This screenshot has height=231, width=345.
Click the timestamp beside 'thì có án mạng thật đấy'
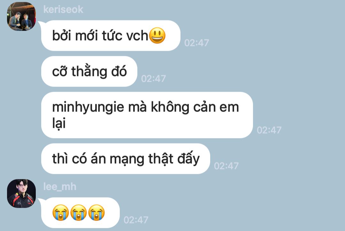pos(226,166)
